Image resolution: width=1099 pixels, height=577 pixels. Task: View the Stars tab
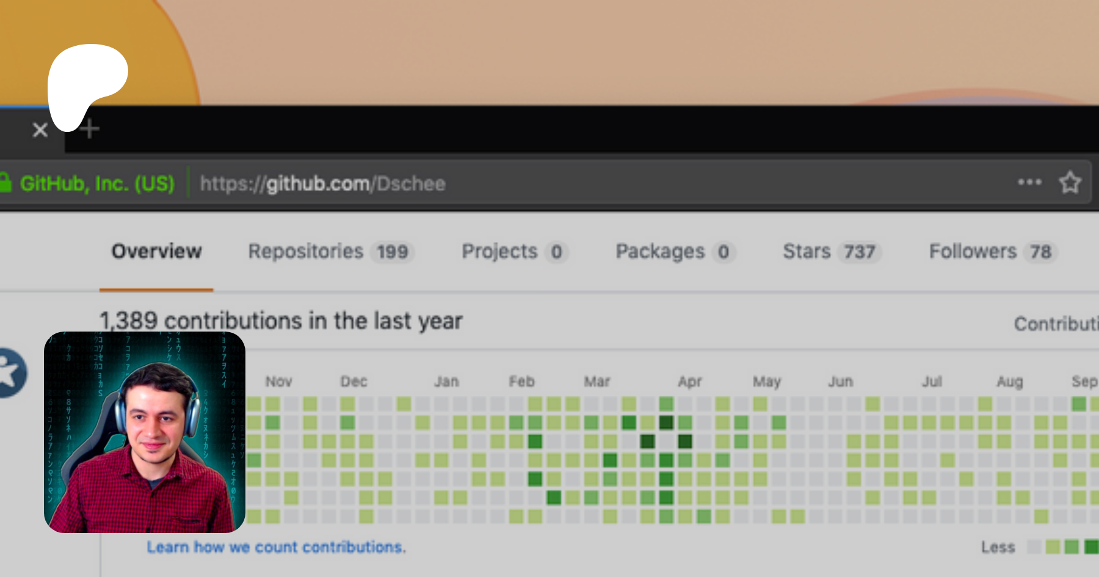(x=830, y=252)
